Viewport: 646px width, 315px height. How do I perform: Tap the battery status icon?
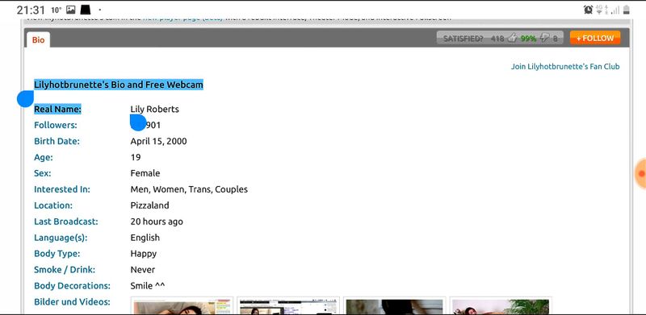627,10
